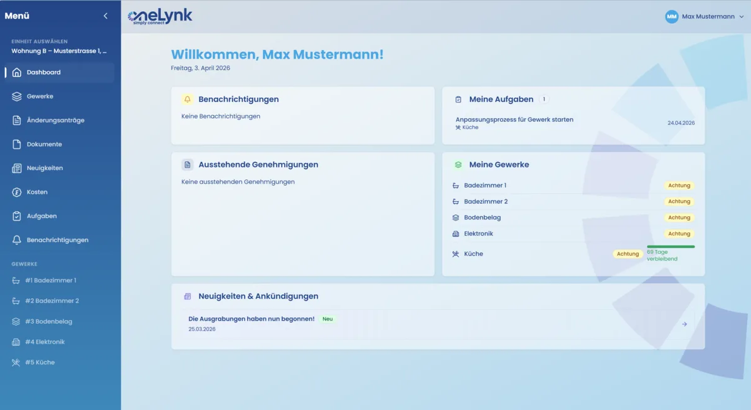Click the Benachrichtigungen bell icon in sidebar
This screenshot has width=751, height=410.
pos(17,239)
